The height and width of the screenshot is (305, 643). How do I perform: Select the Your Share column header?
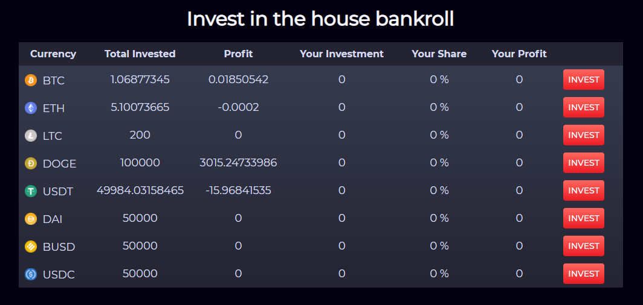(439, 54)
